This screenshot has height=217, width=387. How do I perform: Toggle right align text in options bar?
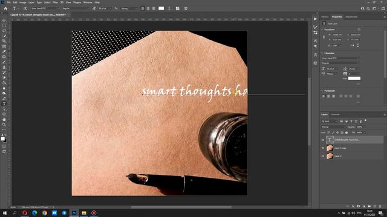click(154, 8)
